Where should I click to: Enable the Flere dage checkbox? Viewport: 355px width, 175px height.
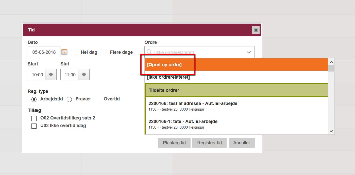tap(104, 52)
